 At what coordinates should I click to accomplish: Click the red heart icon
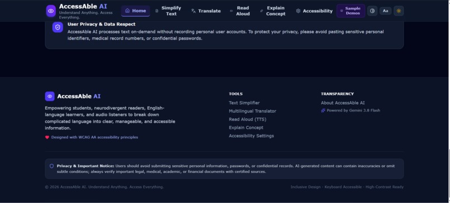click(47, 137)
